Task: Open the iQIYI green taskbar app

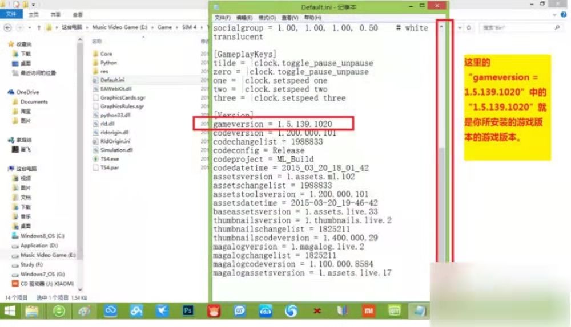Action: click(x=395, y=310)
